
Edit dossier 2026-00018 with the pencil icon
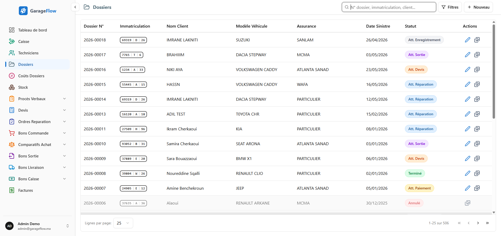468,40
